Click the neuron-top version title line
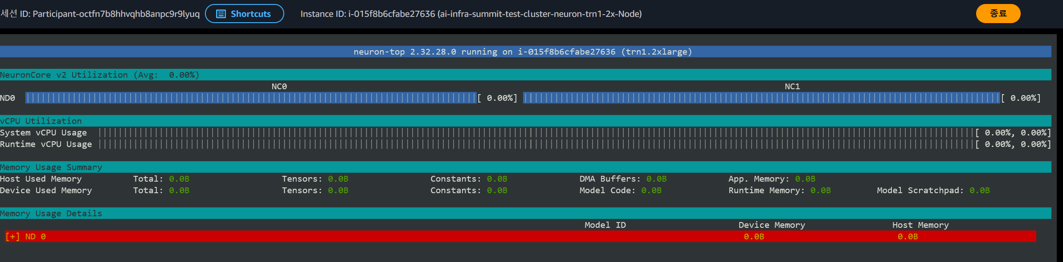The width and height of the screenshot is (1063, 262). (x=523, y=52)
